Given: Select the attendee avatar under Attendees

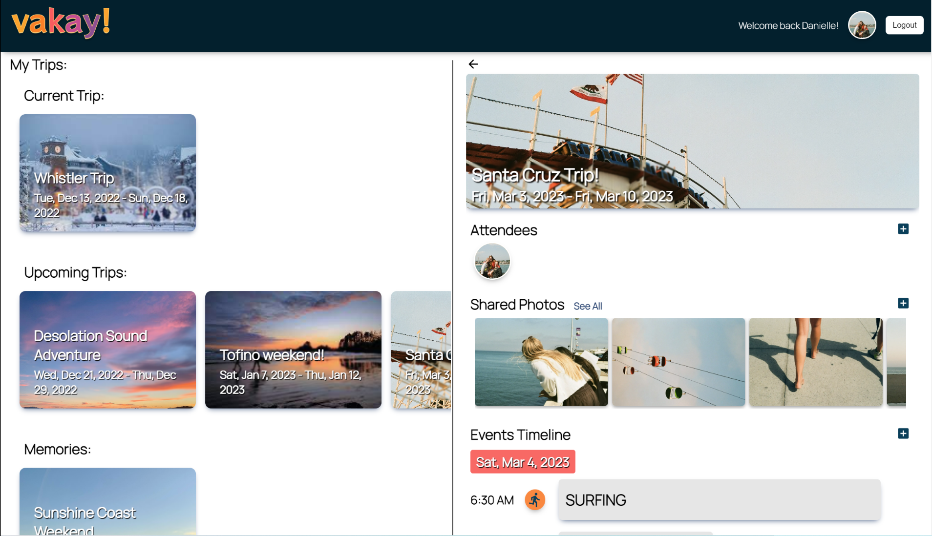Looking at the screenshot, I should tap(492, 261).
